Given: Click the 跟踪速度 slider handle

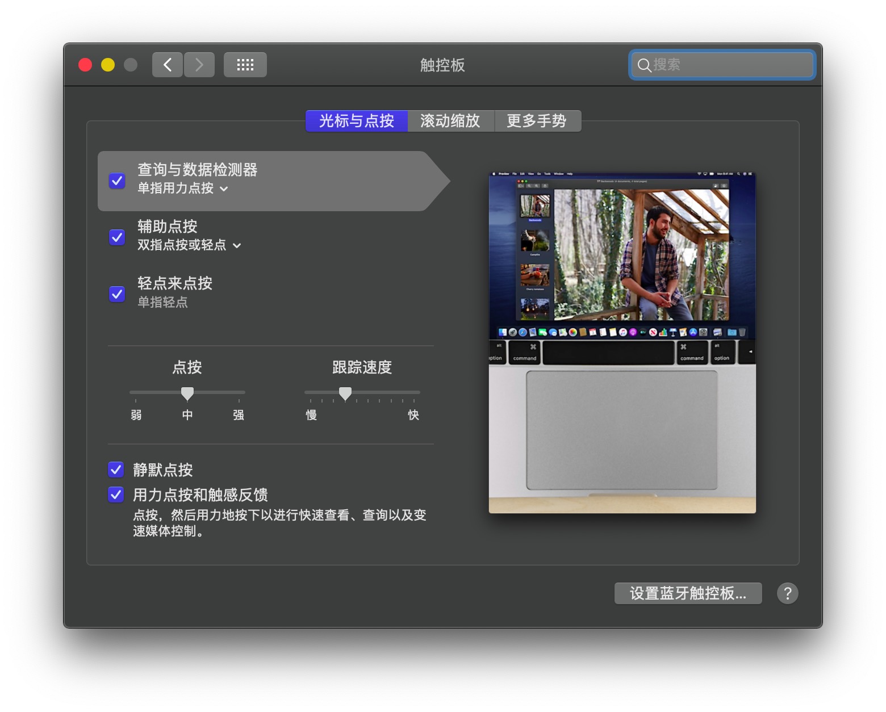Looking at the screenshot, I should coord(345,393).
